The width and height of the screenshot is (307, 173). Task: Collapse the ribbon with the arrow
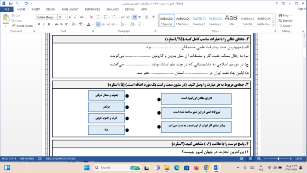coord(303,31)
